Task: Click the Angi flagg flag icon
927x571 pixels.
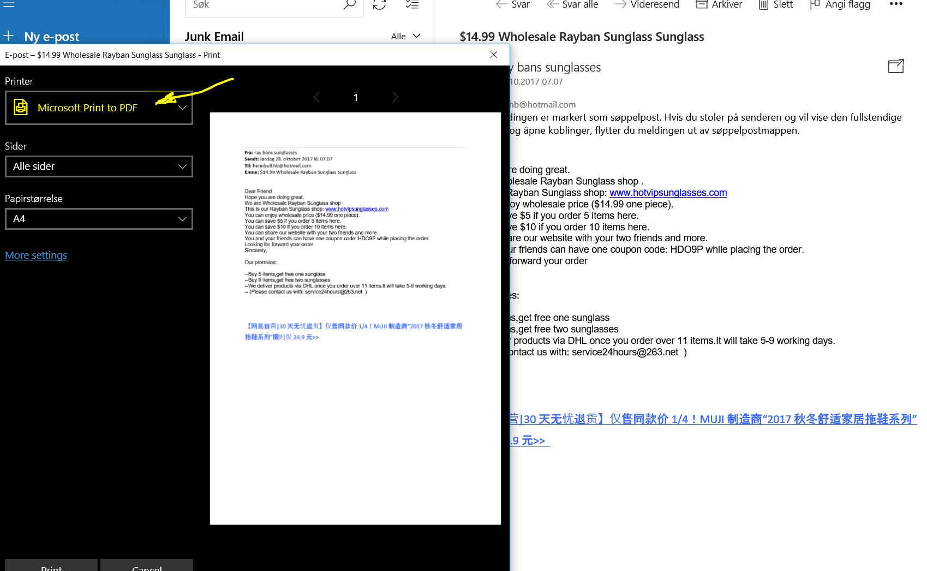Action: (x=815, y=4)
